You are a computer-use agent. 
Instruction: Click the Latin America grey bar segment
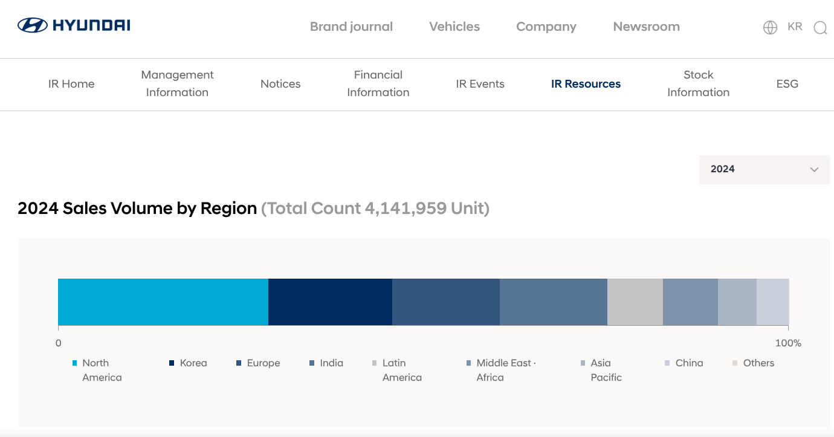[635, 302]
